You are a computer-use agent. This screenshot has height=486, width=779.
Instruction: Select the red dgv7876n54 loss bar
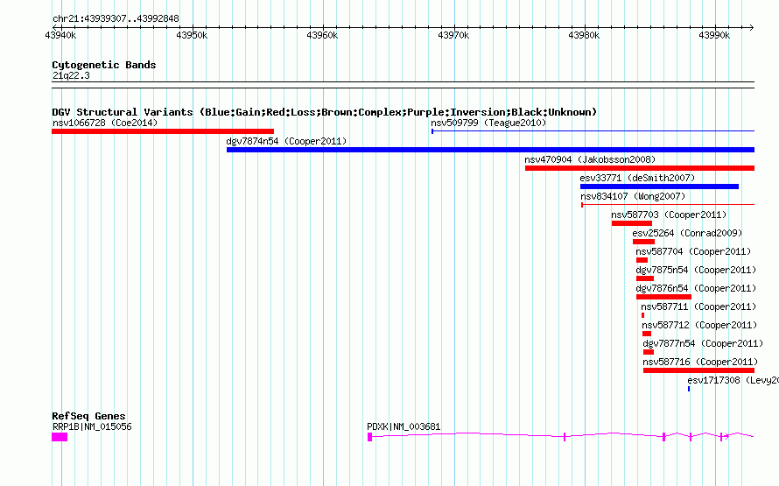(663, 297)
